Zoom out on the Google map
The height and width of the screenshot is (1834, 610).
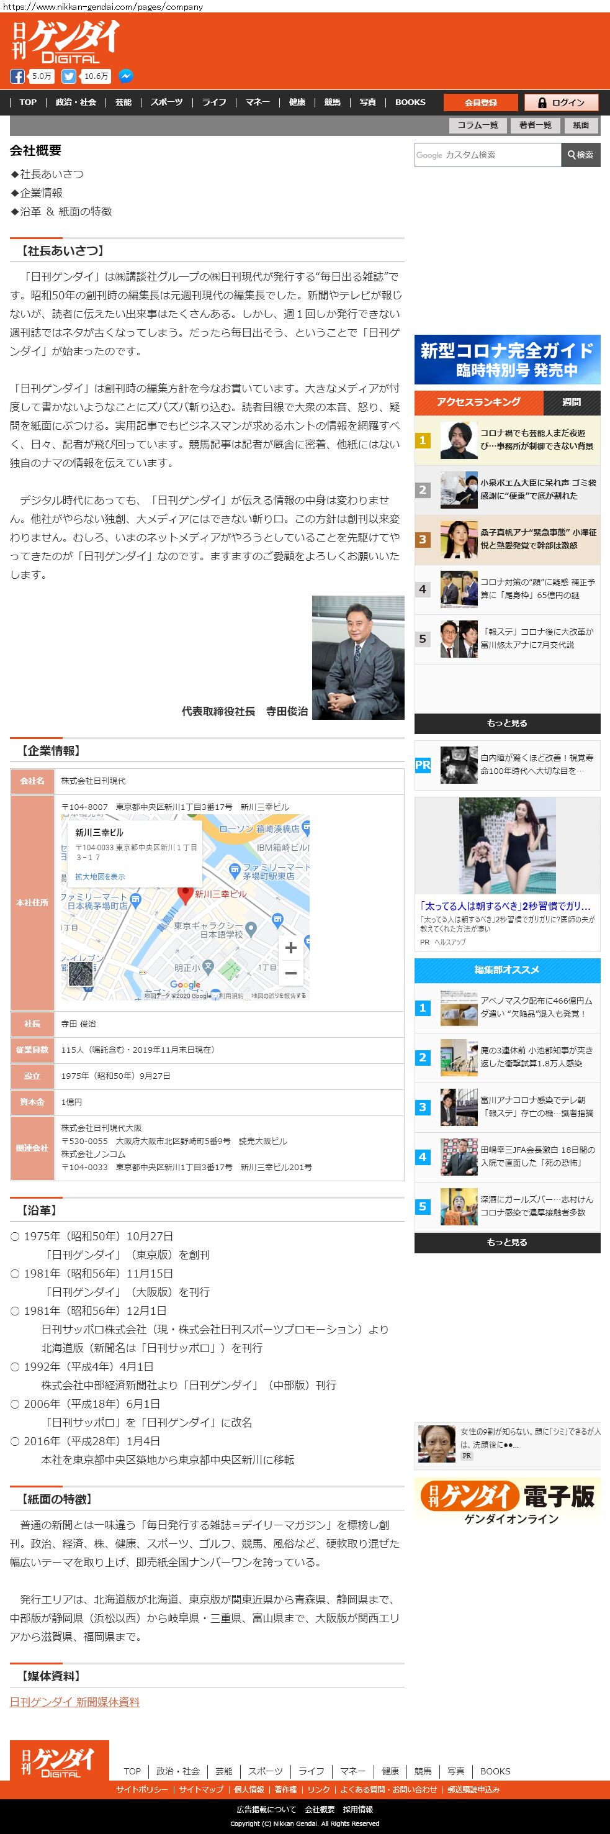pyautogui.click(x=290, y=973)
